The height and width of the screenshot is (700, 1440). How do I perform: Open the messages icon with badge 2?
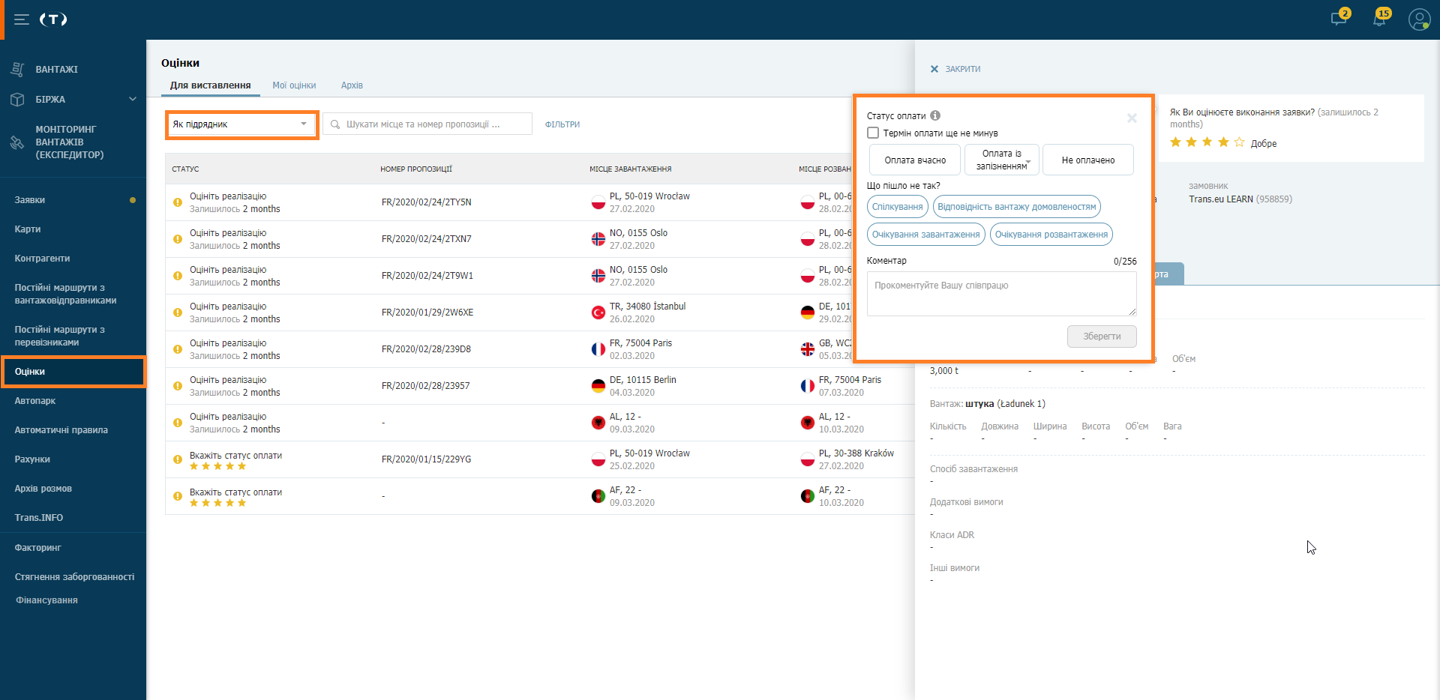1339,19
